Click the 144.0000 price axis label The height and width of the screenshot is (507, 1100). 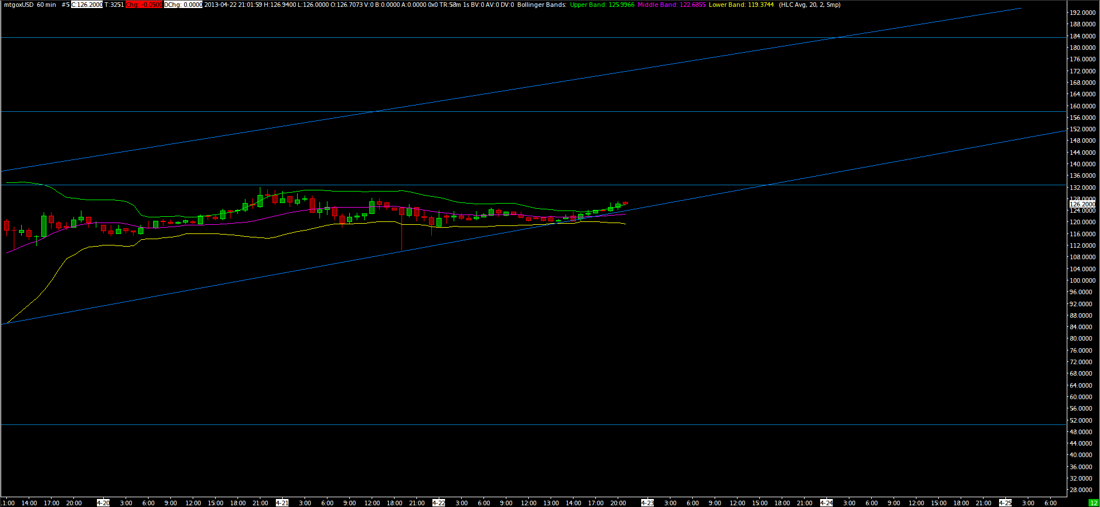1083,153
